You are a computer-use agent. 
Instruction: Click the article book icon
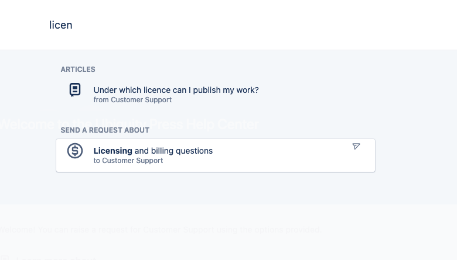75,90
